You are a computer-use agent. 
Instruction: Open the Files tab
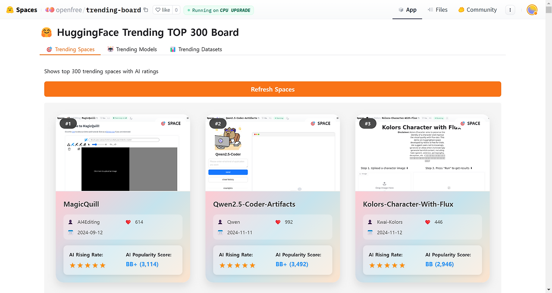(437, 10)
